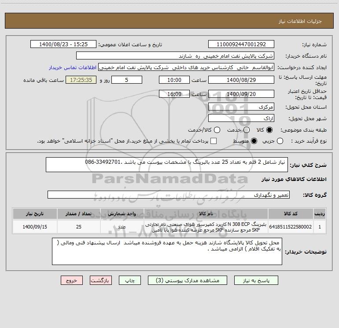The width and height of the screenshot is (339, 328).
Task: Click the گروه کالا تعمیر و نگهداری field
Action: coord(169,195)
